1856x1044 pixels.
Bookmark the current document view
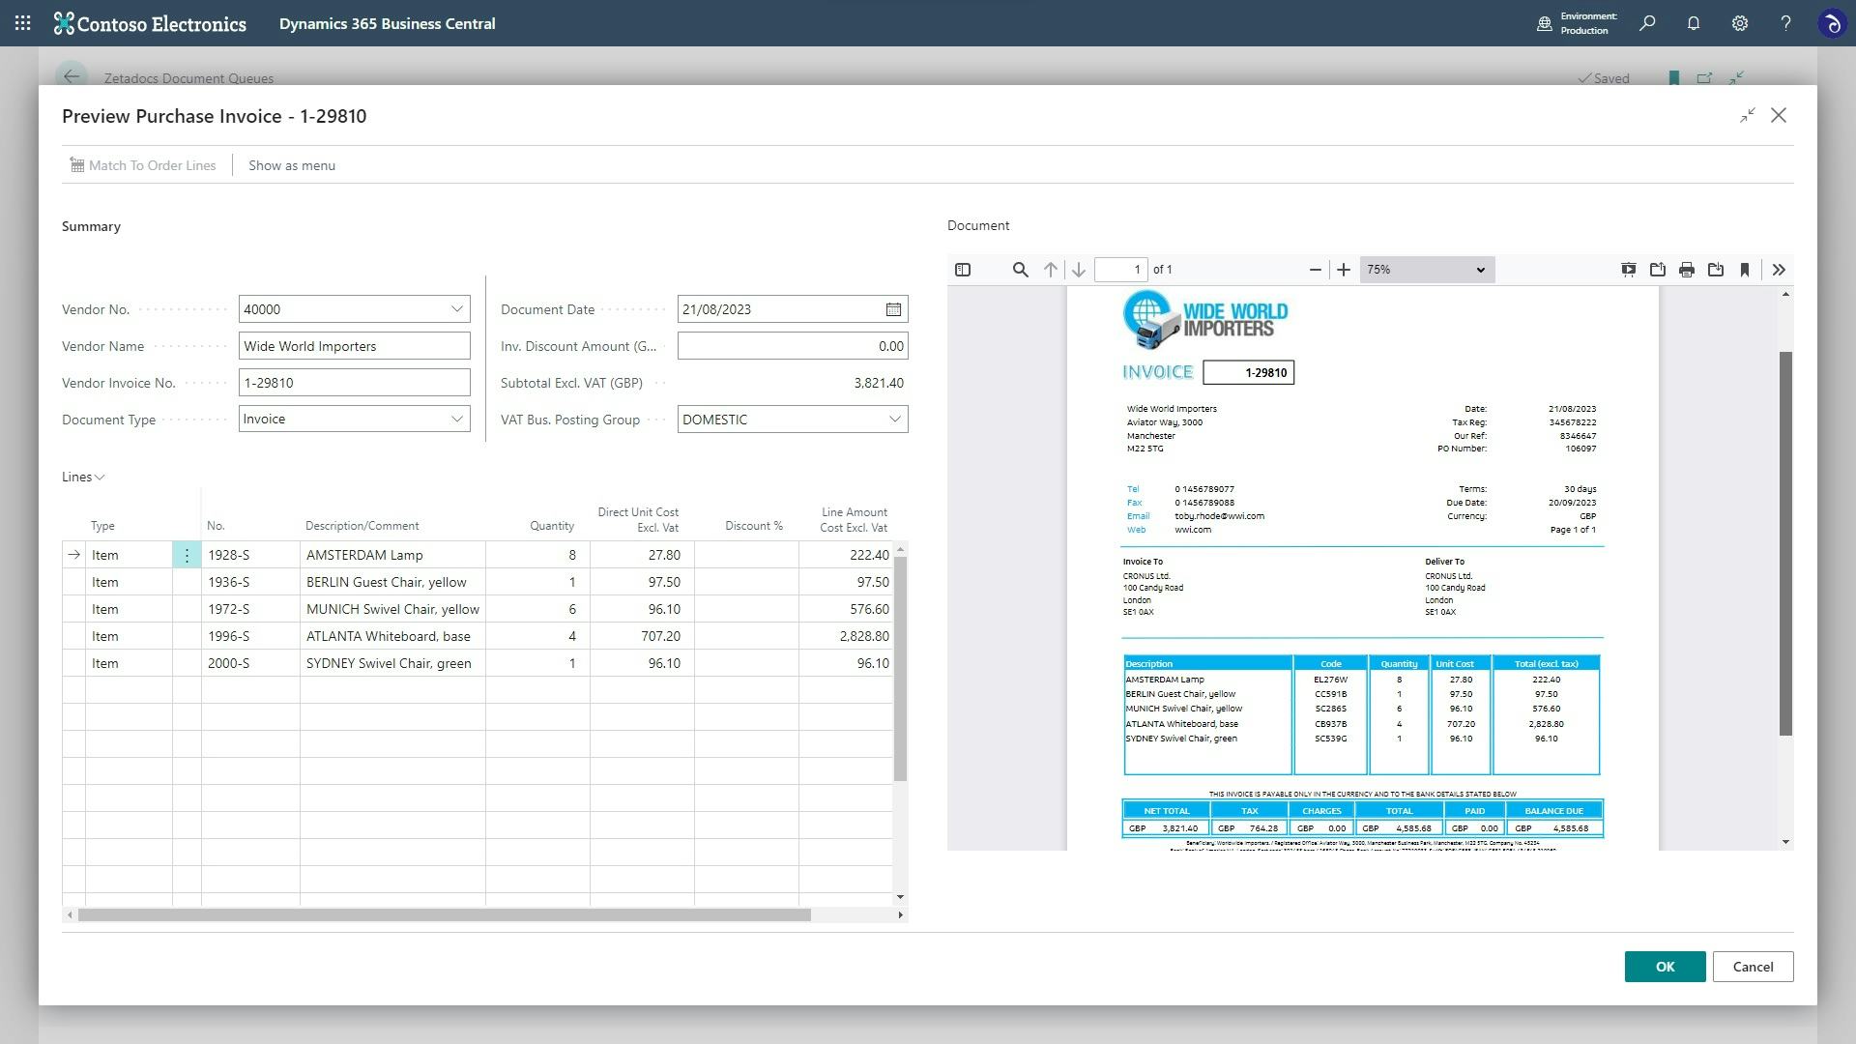tap(1745, 270)
